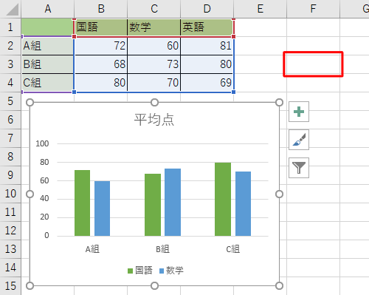Click the chart's bottom-left resize handle

(x=30, y=286)
